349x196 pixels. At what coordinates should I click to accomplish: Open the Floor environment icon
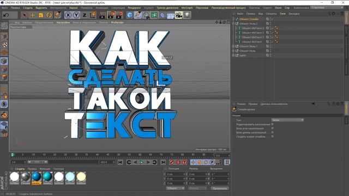tap(171, 16)
